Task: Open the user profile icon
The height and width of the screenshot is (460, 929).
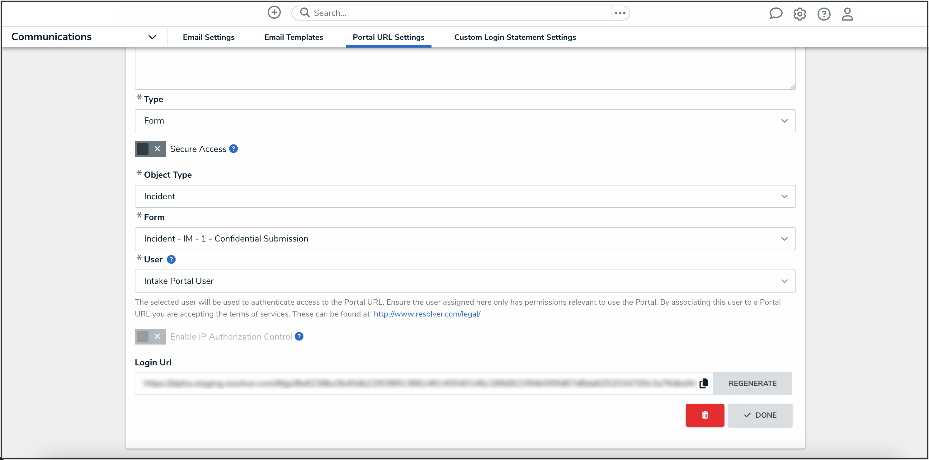Action: point(847,14)
